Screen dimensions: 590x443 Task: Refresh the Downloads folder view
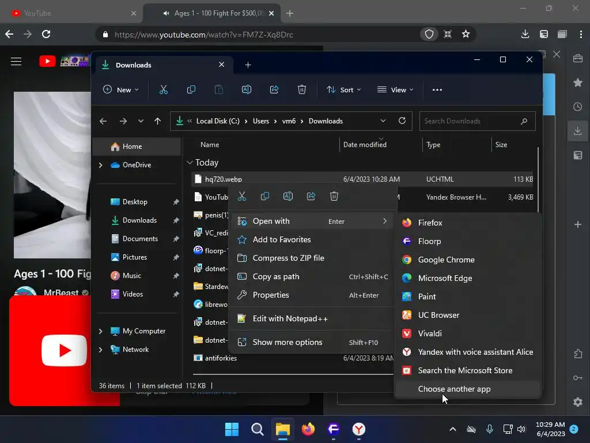[x=402, y=121]
